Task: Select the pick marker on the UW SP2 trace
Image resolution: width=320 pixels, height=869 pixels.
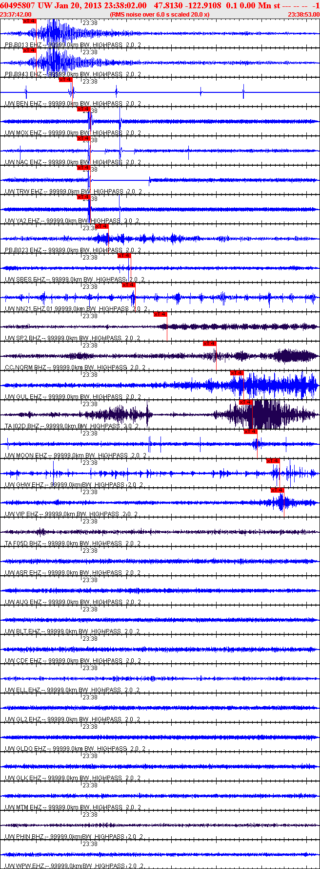Action: coord(160,314)
